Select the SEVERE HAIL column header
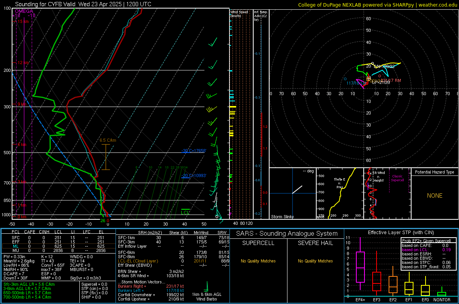The width and height of the screenshot is (459, 304). (315, 243)
